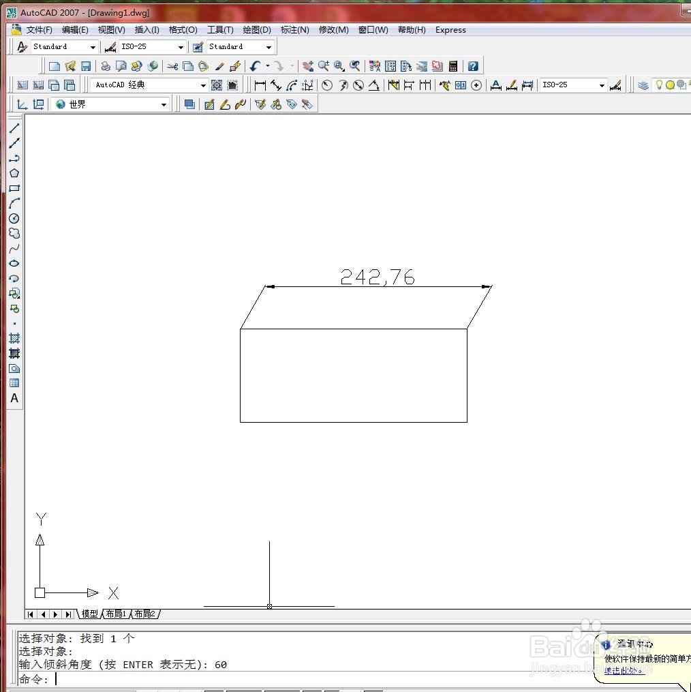The image size is (691, 692).
Task: Select the Circle tool
Action: (14, 218)
